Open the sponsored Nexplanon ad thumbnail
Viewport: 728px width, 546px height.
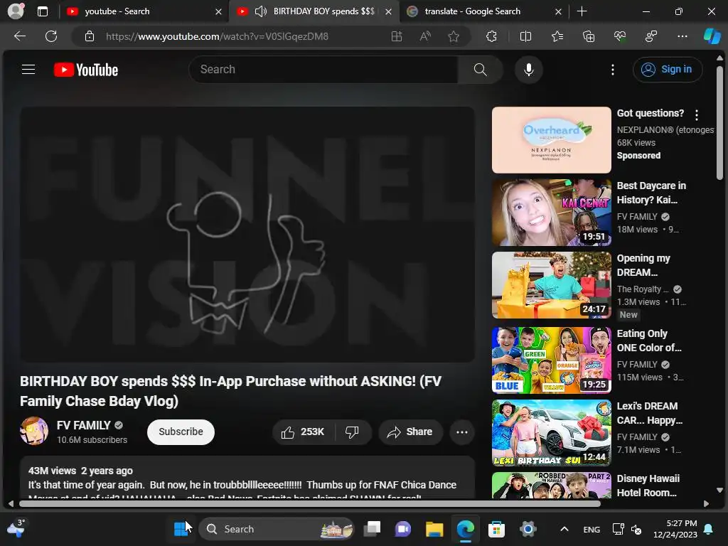point(551,140)
